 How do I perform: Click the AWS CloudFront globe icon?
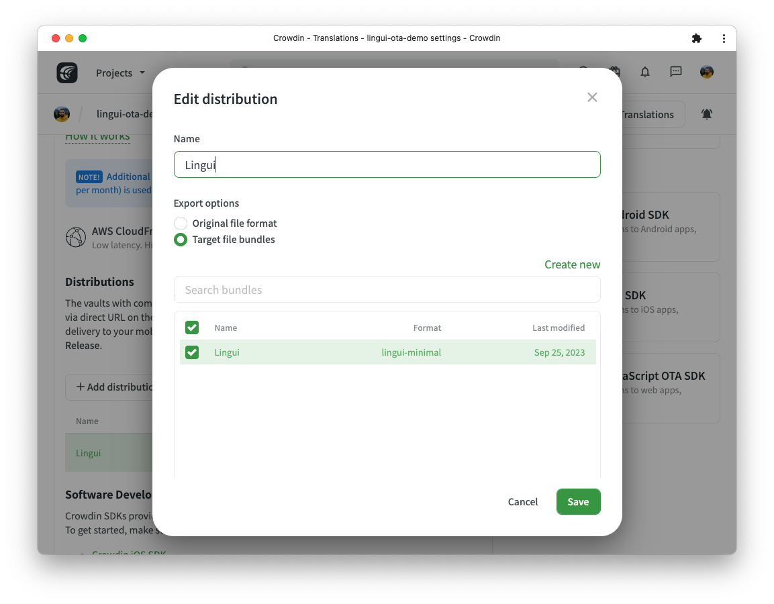click(76, 238)
